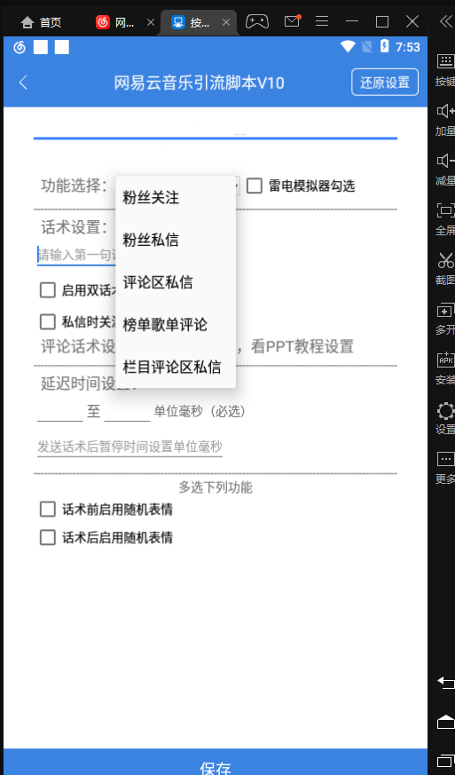Screen dimensions: 455x775
Task: Open the mail envelope icon with notification
Action: coord(292,21)
